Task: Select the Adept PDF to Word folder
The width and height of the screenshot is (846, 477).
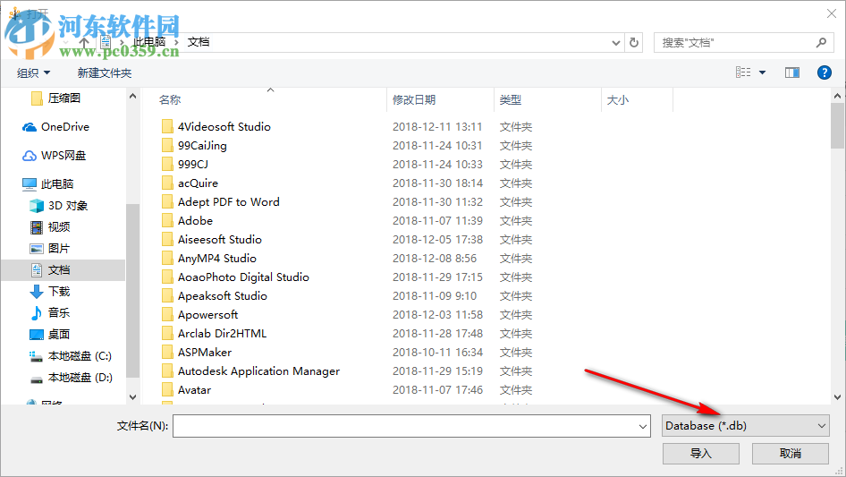Action: coord(229,202)
